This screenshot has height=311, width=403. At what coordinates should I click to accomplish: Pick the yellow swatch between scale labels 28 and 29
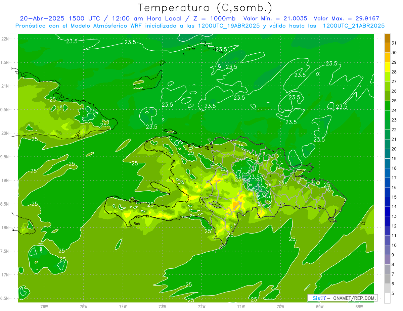tap(387, 67)
